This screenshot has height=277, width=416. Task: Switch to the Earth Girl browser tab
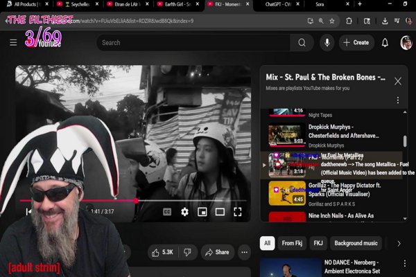pyautogui.click(x=177, y=4)
